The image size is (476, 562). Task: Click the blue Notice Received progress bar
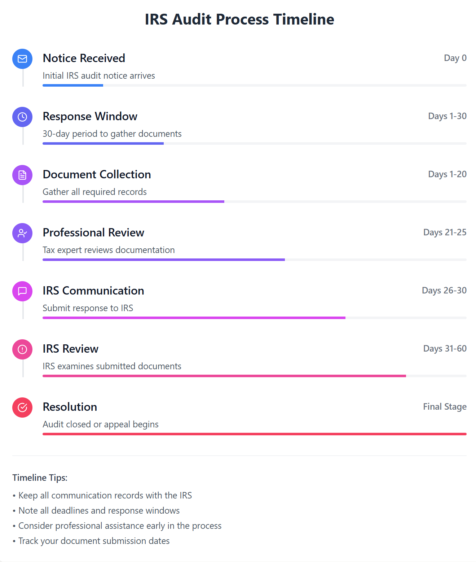73,86
